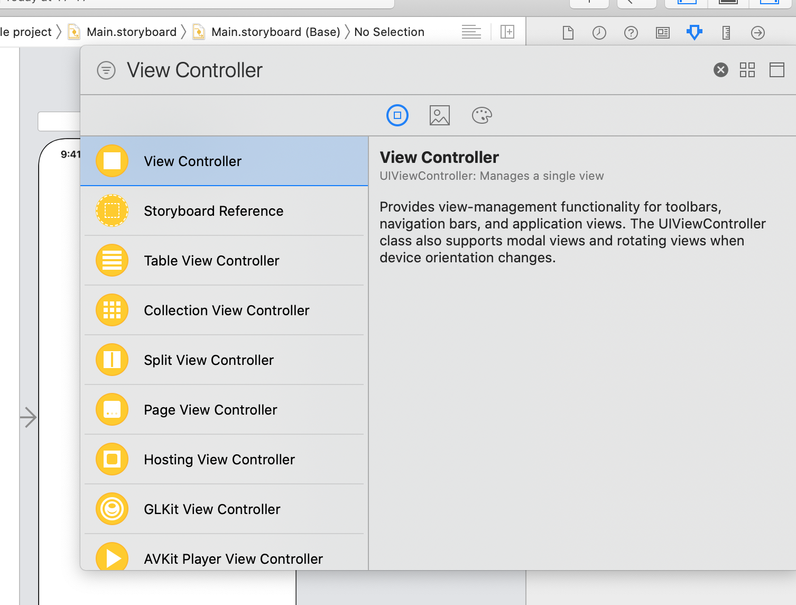Toggle grid view in the library
This screenshot has height=605, width=796.
point(747,69)
